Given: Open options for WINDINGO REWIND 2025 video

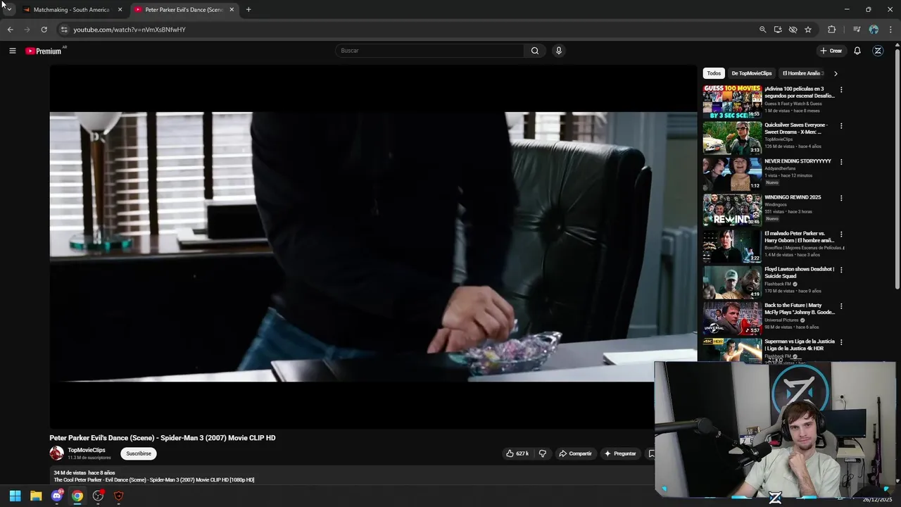Looking at the screenshot, I should coord(841,198).
